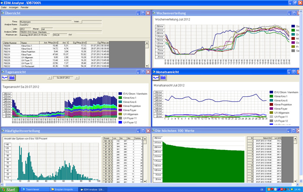Switch Tagesansicht to line chart view
303x192 pixels.
[x=5, y=77]
